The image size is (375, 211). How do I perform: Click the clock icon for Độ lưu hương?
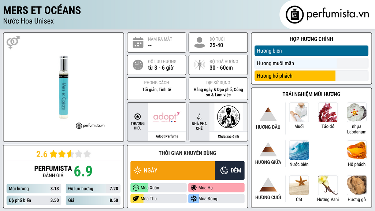pyautogui.click(x=138, y=65)
